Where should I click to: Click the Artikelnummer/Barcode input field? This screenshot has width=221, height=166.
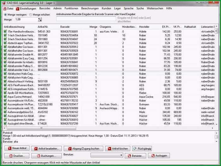click(86, 19)
